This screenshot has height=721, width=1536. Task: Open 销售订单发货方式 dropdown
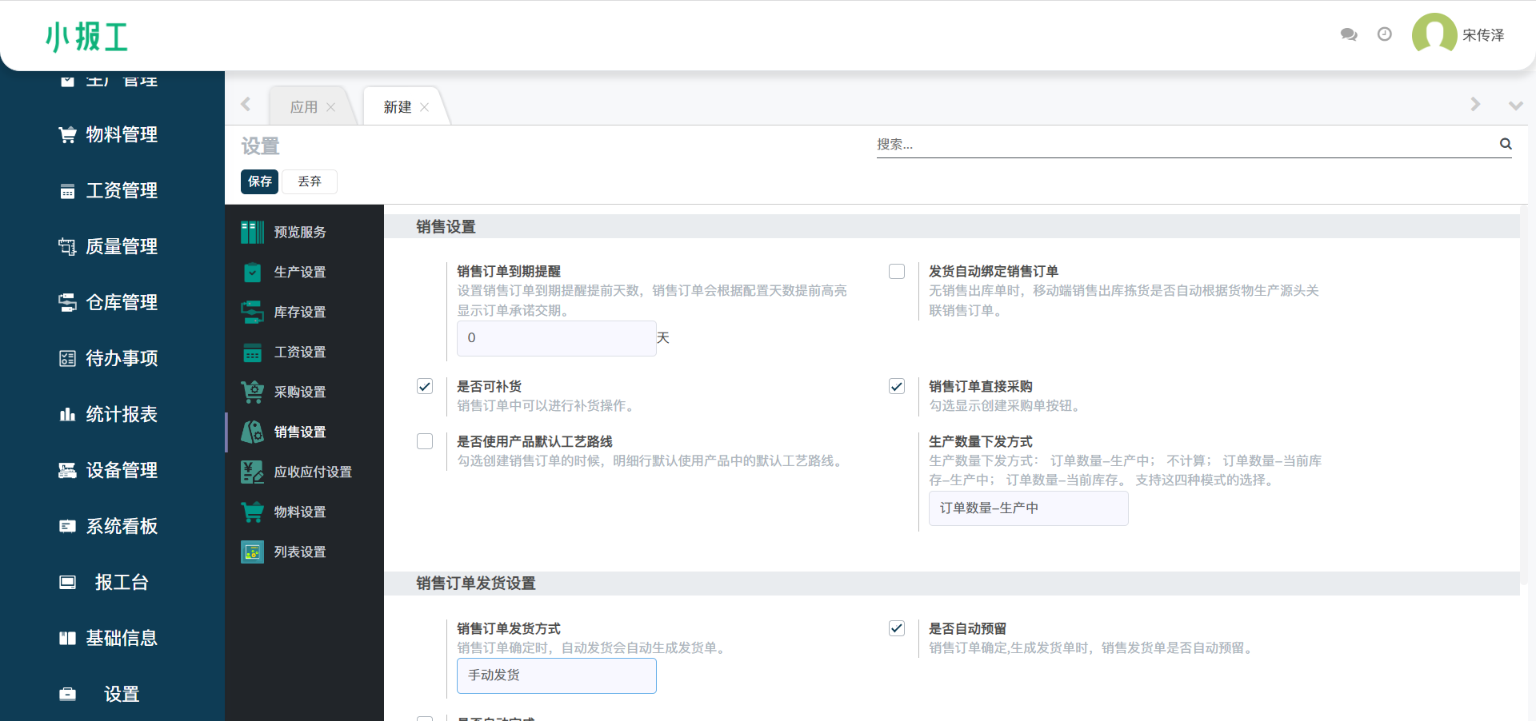(556, 675)
